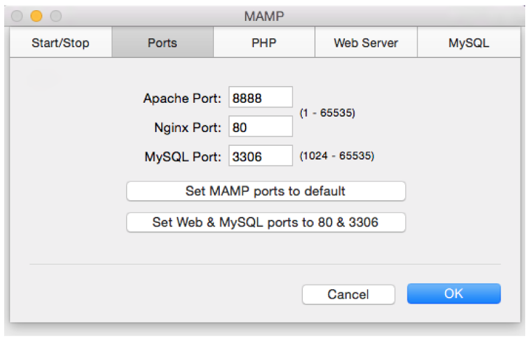The width and height of the screenshot is (530, 340).
Task: Cancel the MAMP preferences dialog
Action: point(348,295)
